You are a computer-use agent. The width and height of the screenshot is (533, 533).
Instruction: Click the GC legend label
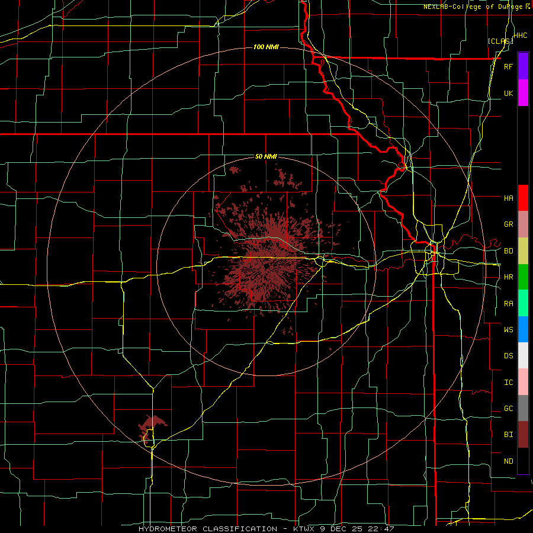click(x=508, y=409)
